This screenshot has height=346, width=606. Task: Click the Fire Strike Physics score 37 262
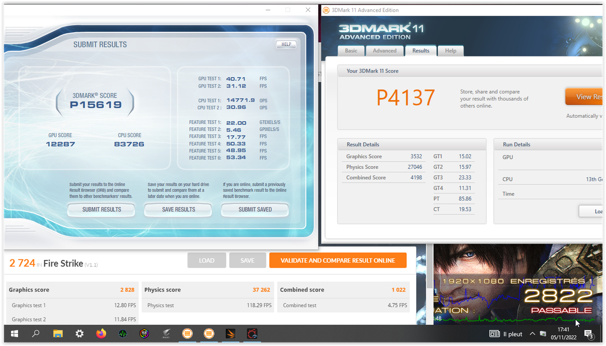(x=262, y=290)
